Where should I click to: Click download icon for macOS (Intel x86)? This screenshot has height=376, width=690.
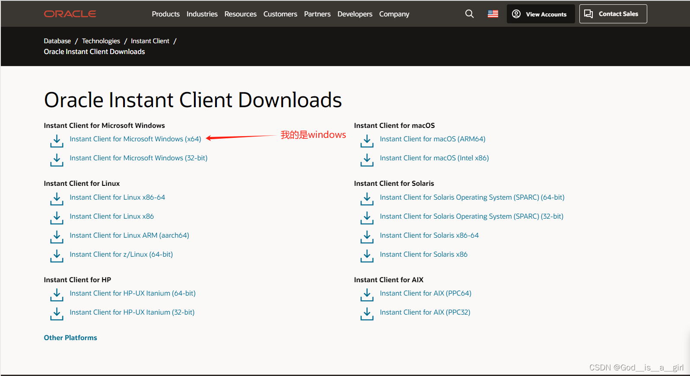tap(367, 160)
